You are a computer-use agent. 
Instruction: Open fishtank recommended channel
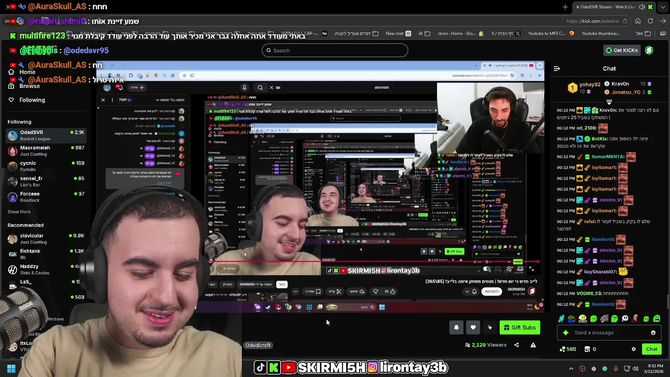point(46,254)
